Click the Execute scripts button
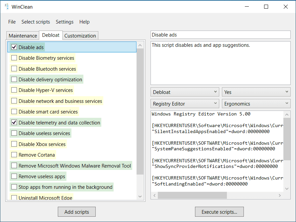This screenshot has height=222, width=296. pyautogui.click(x=219, y=212)
